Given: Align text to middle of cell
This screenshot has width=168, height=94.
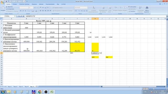Looking at the screenshot, I should pyautogui.click(x=43, y=8).
